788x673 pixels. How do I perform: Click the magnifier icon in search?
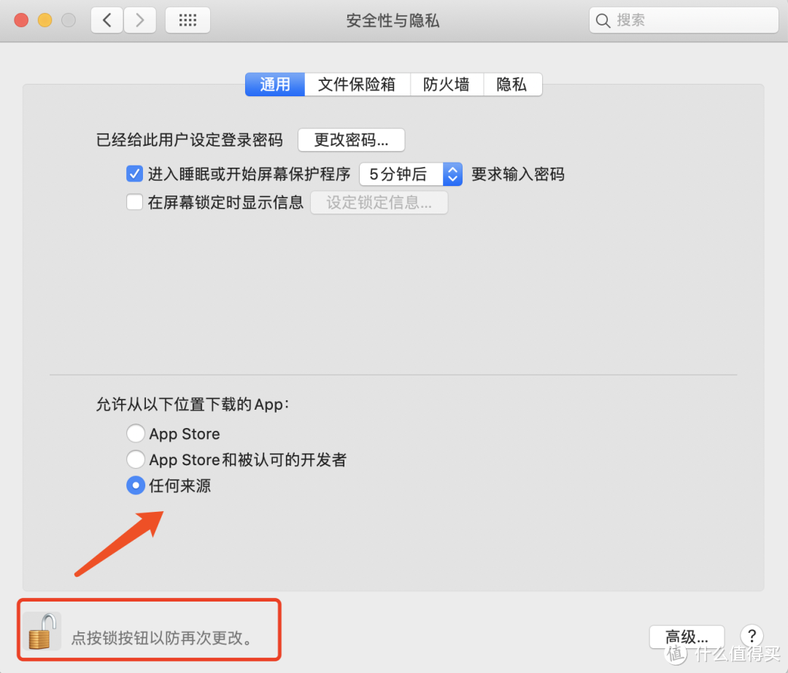pos(603,20)
